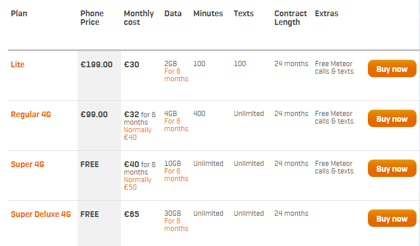Click the €65 monthly cost

tap(132, 214)
